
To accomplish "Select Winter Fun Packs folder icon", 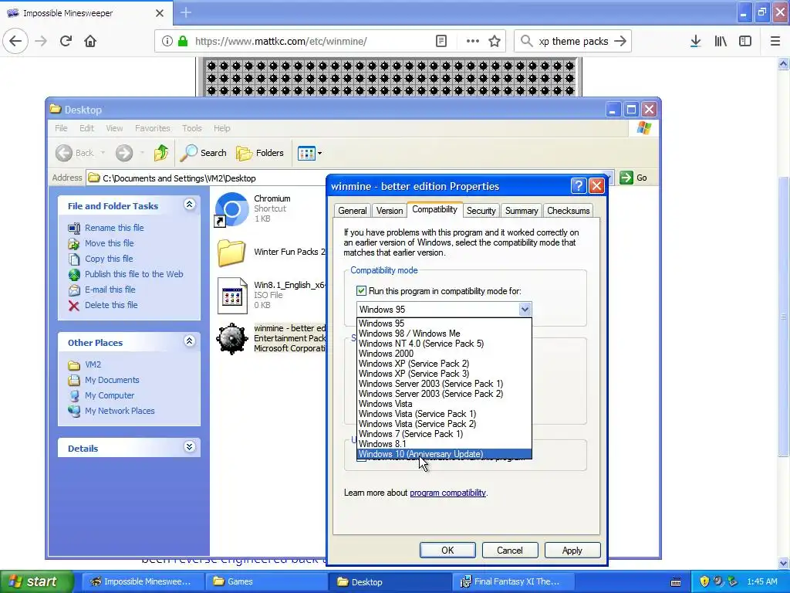I will click(231, 252).
